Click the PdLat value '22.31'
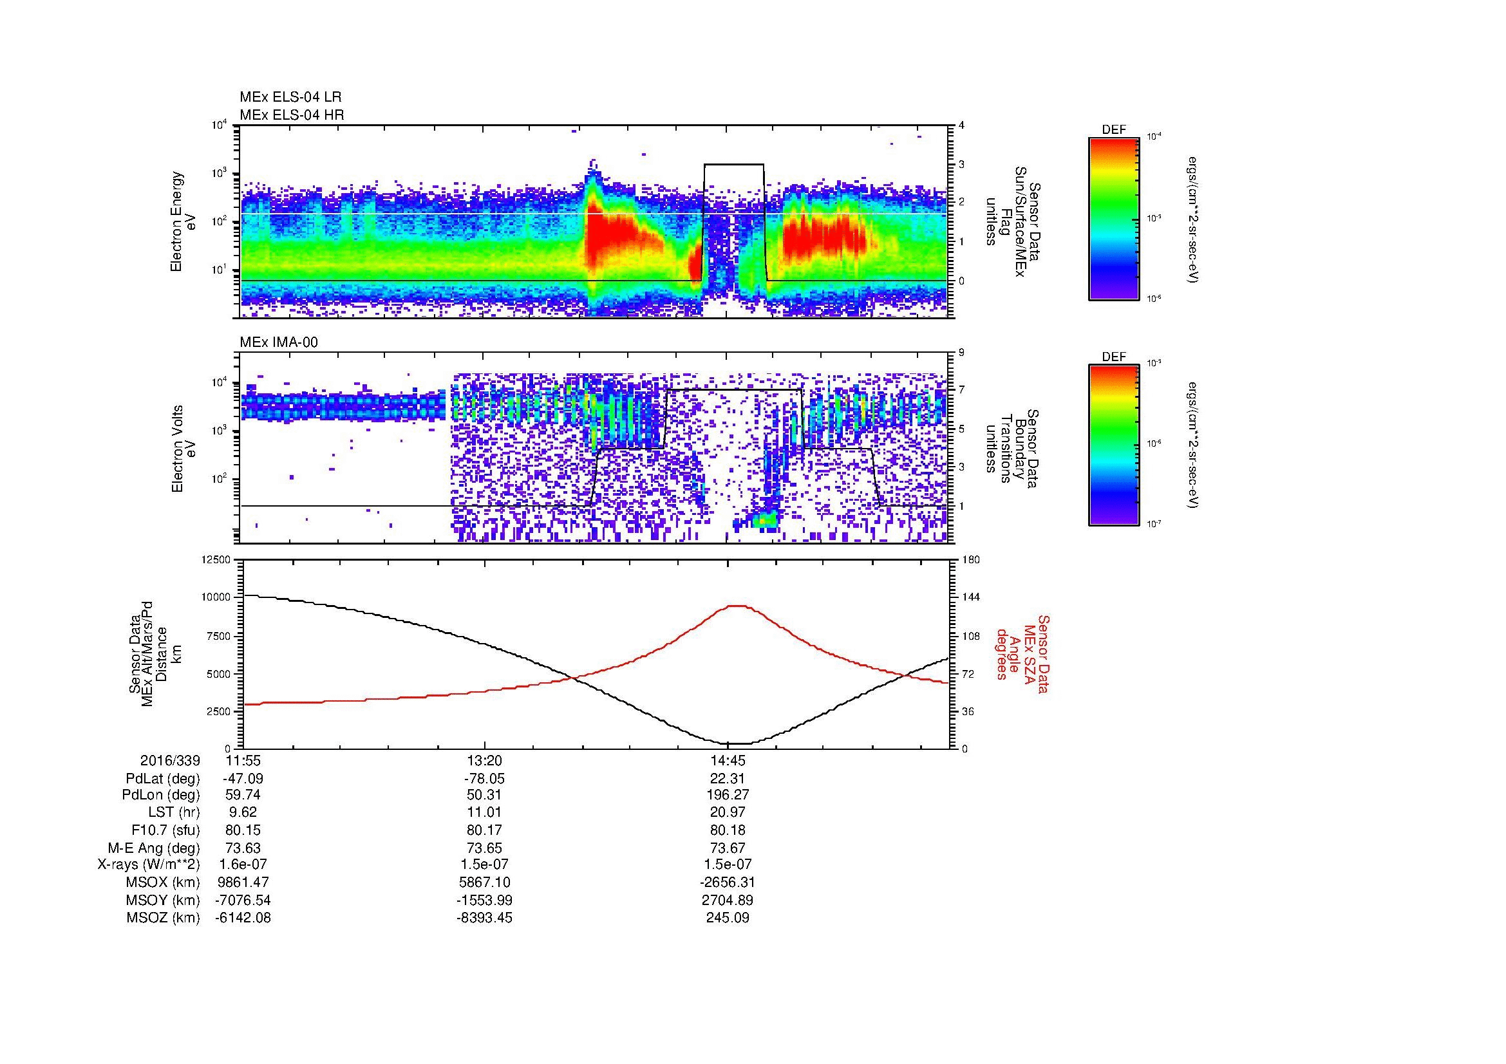 coord(728,779)
